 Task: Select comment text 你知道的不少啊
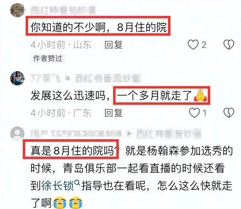68,28
